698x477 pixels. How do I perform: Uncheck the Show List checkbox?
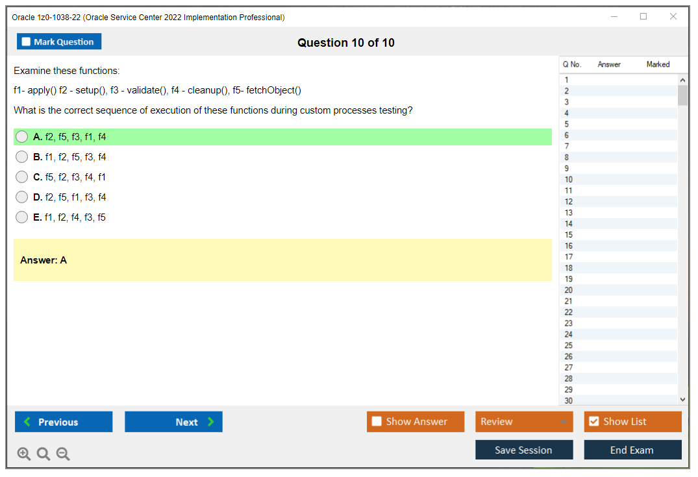pos(593,422)
